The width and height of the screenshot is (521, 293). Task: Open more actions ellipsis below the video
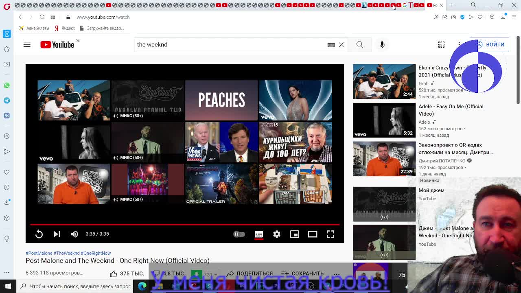pos(337,273)
